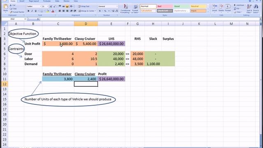263x148 pixels.
Task: Set Middle Align for cell text
Action: (64, 7)
